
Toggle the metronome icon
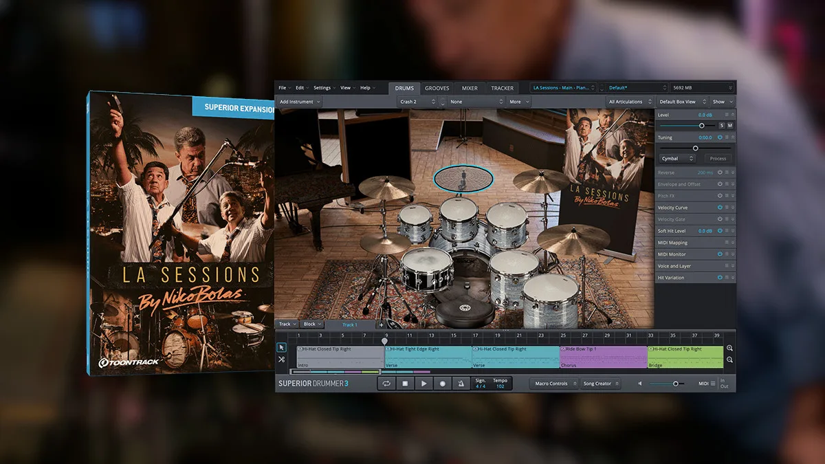(x=461, y=384)
